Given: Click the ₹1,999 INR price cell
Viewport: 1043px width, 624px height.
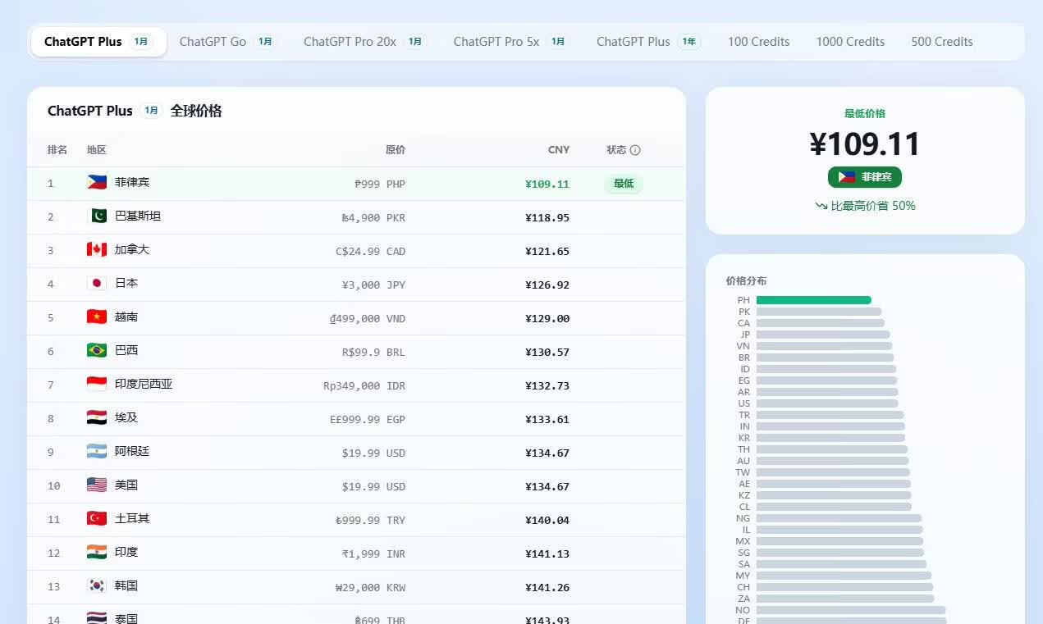Looking at the screenshot, I should pos(374,553).
